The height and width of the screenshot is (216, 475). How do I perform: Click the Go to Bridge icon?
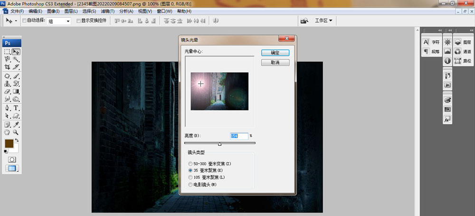[x=304, y=20]
